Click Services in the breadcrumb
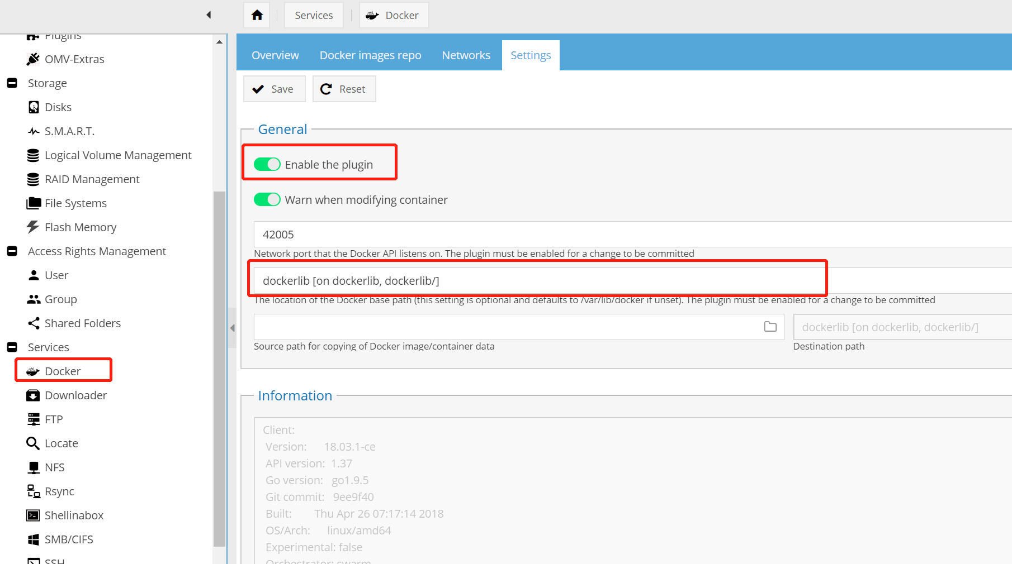 (x=314, y=15)
